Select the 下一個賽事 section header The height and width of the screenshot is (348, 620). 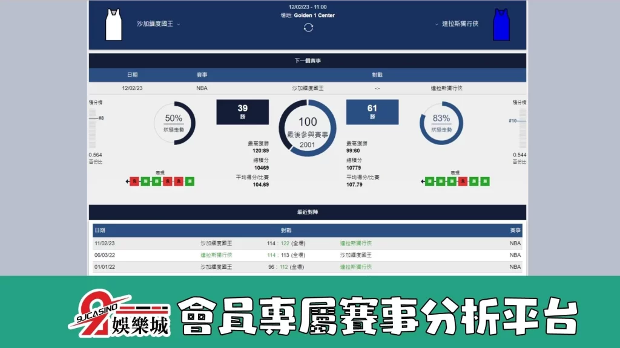point(308,61)
